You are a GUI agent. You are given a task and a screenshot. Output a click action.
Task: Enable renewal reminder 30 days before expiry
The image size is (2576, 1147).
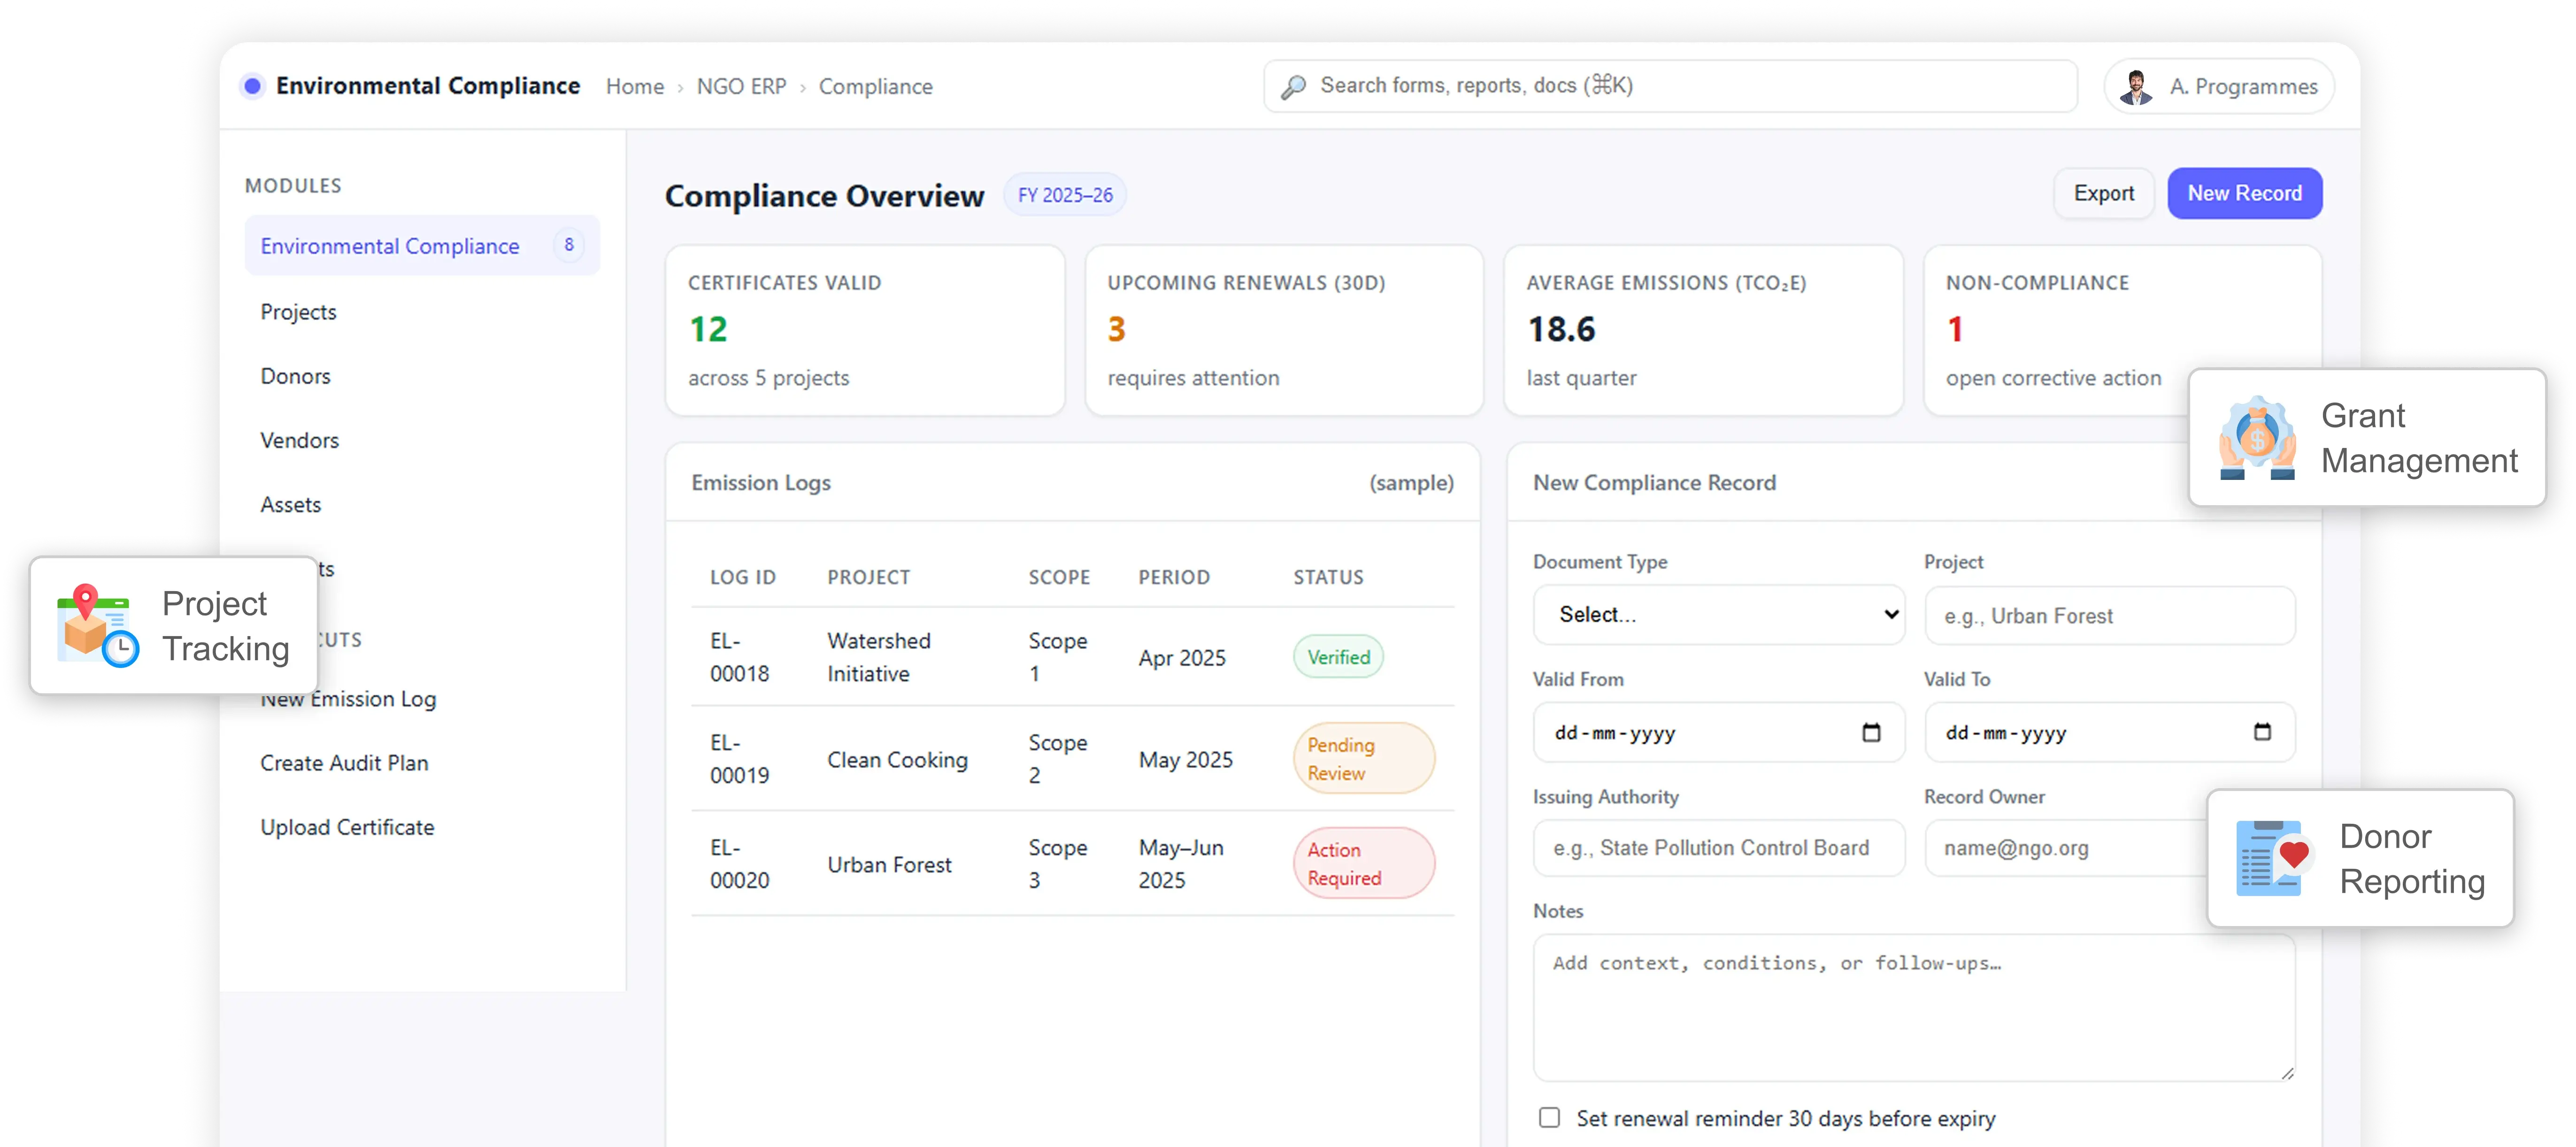pyautogui.click(x=1549, y=1117)
